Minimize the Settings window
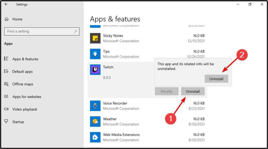The width and height of the screenshot is (268, 149). (238, 4)
